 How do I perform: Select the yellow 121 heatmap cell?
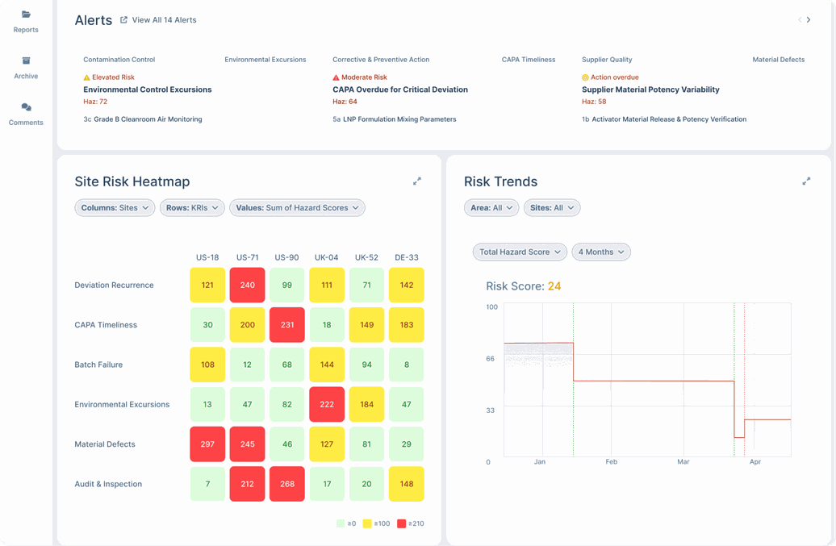[x=207, y=285]
